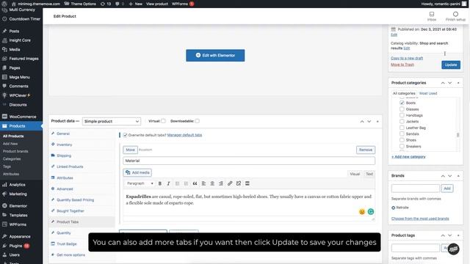Apply blockquote formatting
Viewport: 470px width, 264px height.
[195, 183]
